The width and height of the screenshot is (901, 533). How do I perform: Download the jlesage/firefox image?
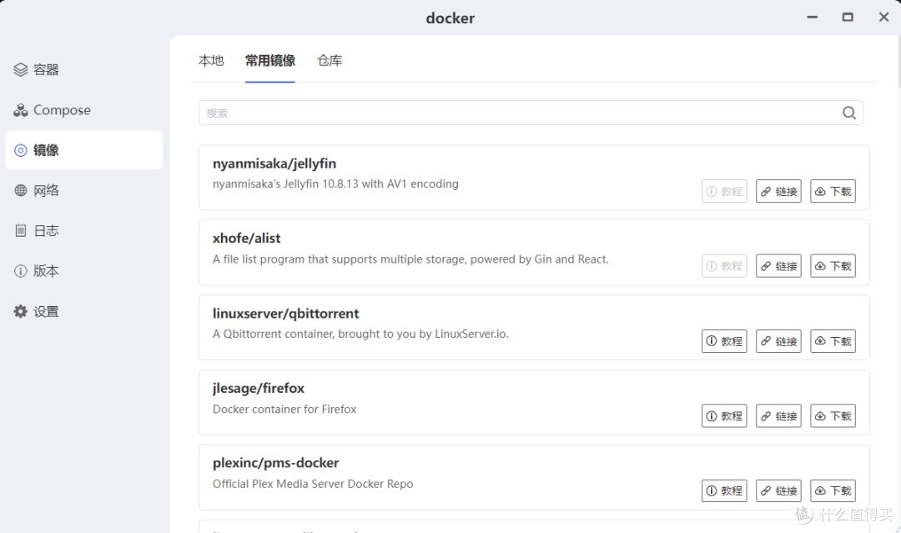[833, 416]
